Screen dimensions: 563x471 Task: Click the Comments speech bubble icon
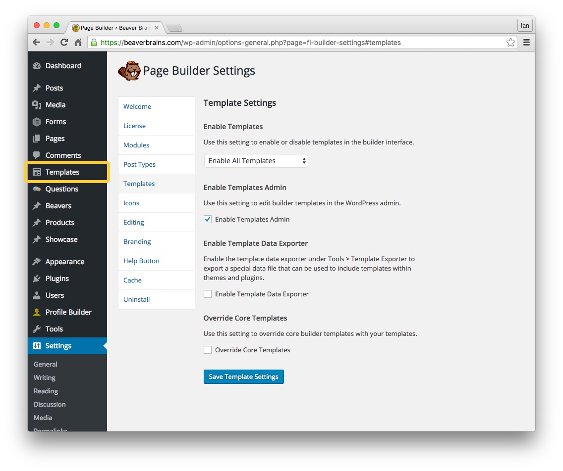coord(37,155)
